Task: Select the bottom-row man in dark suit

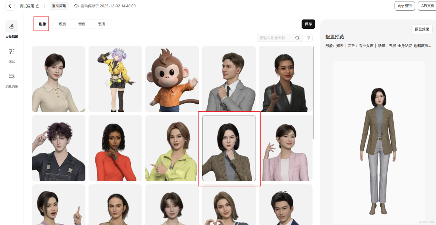Action: click(x=285, y=205)
